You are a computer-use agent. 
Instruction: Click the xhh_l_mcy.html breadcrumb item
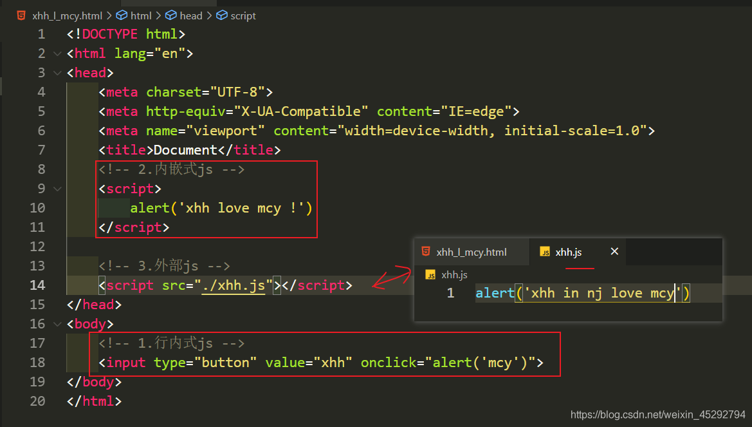(x=67, y=16)
